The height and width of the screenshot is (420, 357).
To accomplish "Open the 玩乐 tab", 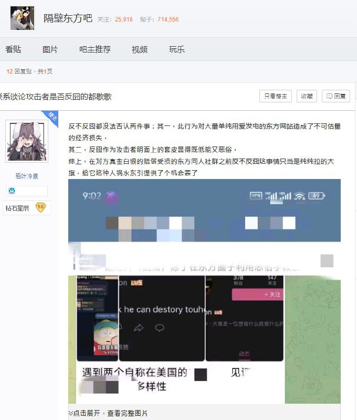I will tap(177, 49).
